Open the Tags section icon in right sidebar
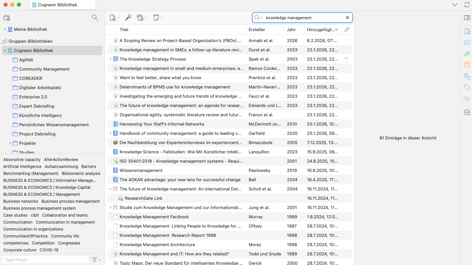This screenshot has height=265, width=472. click(467, 87)
